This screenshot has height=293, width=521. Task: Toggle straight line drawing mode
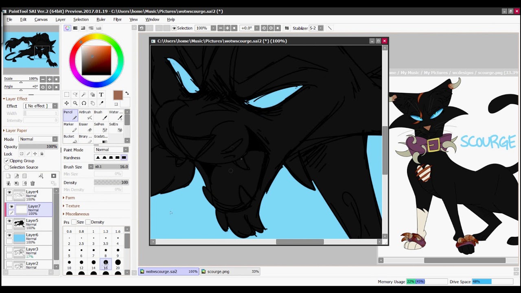(x=330, y=28)
